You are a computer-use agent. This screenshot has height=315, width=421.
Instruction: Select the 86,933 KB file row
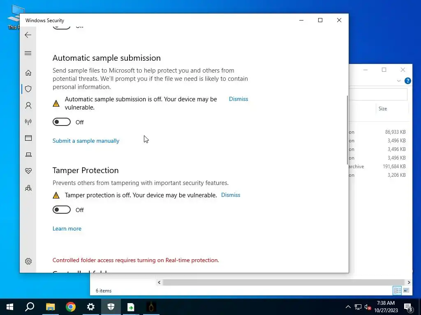[378, 132]
